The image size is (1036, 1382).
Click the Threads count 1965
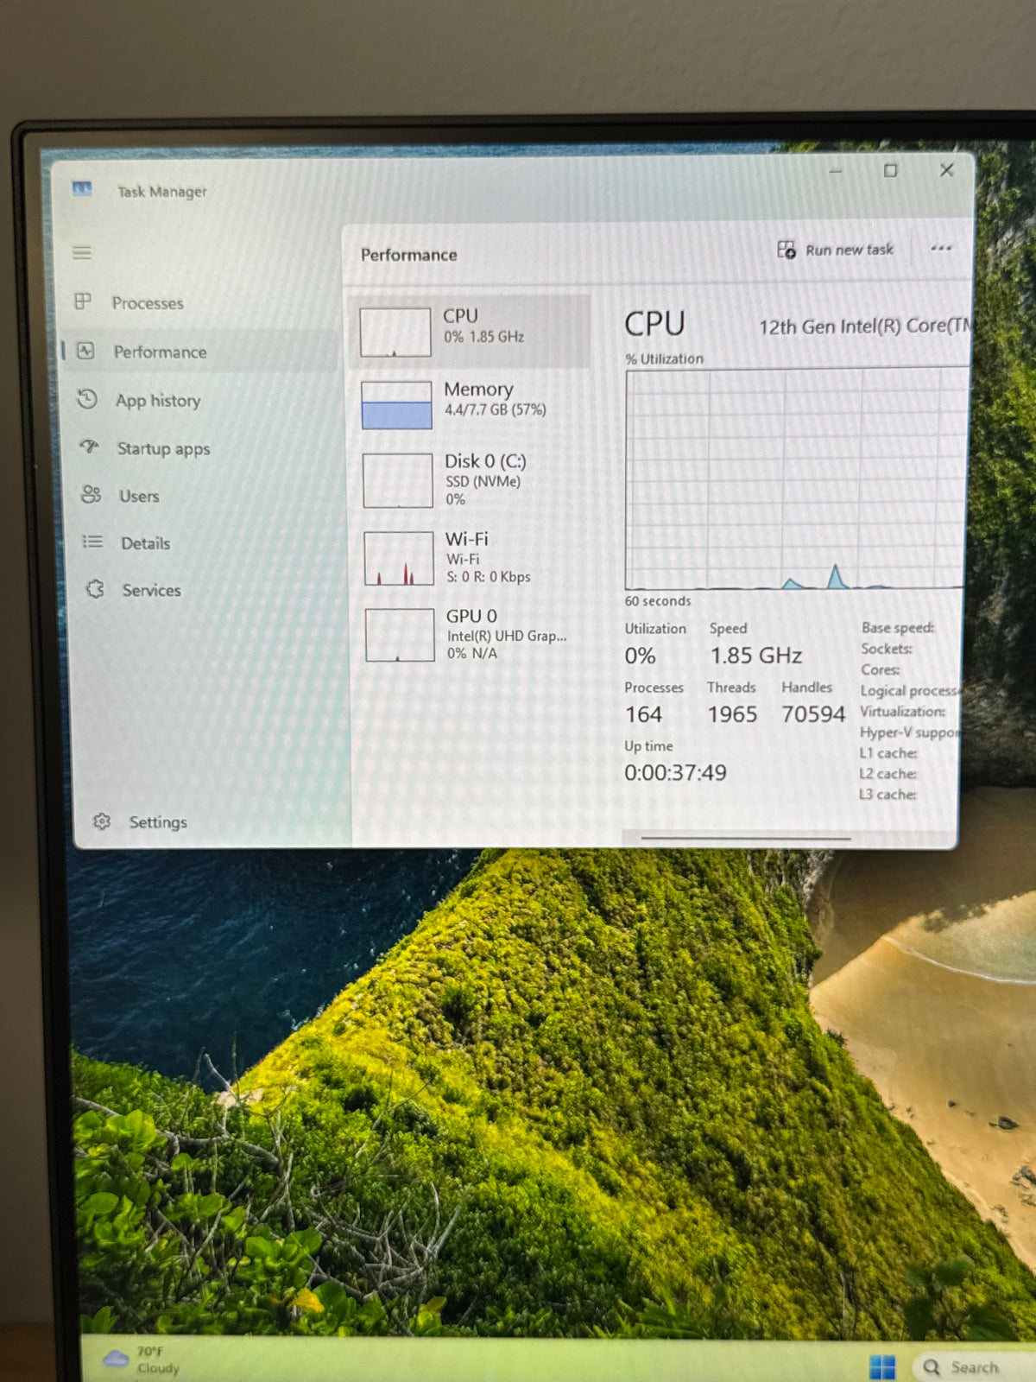pos(732,714)
